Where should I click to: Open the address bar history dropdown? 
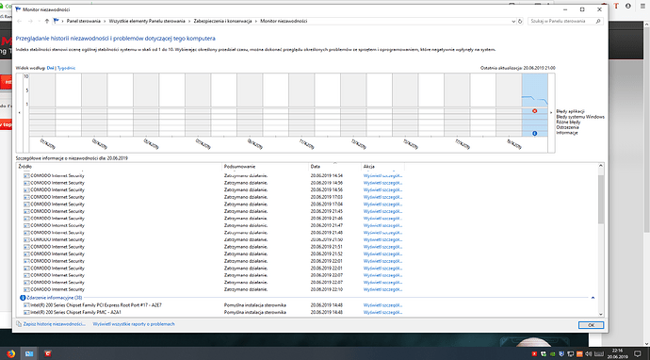point(513,21)
